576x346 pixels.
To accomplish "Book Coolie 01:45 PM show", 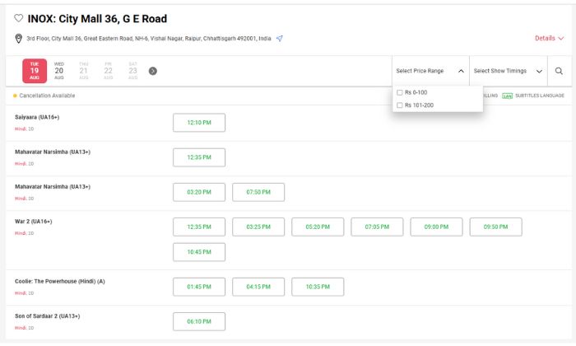I will click(199, 287).
